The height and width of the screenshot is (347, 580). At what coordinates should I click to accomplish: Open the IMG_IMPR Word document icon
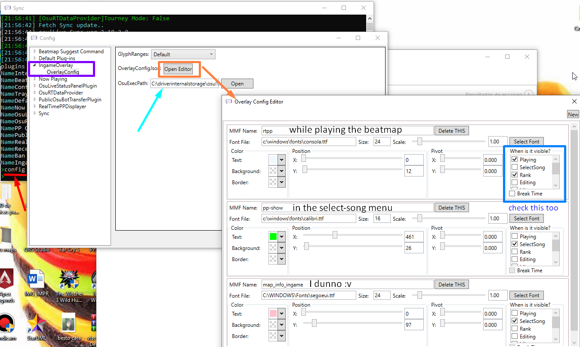coord(37,283)
